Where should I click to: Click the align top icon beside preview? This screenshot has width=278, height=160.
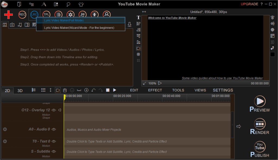coord(138,36)
